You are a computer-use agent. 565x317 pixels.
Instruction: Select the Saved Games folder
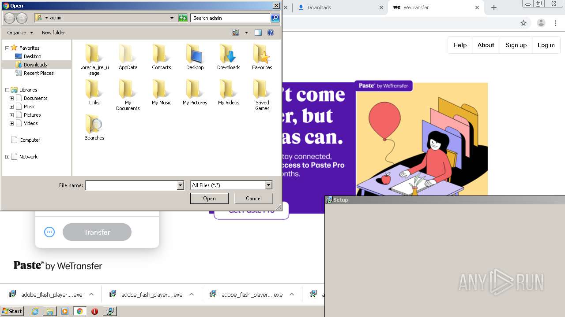[262, 95]
